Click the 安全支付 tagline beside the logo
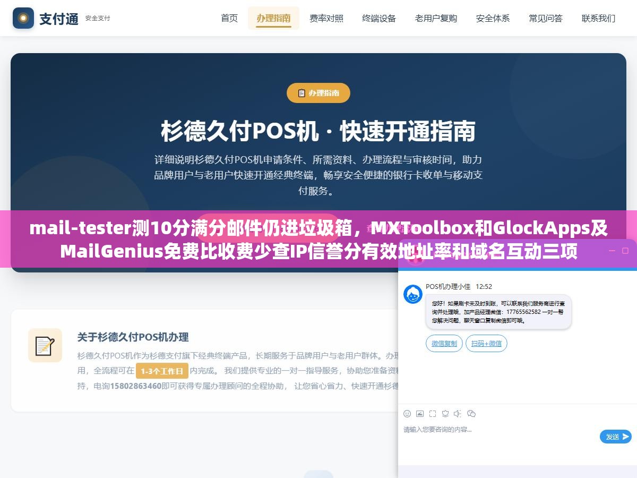Viewport: 637px width, 478px height. (x=98, y=18)
